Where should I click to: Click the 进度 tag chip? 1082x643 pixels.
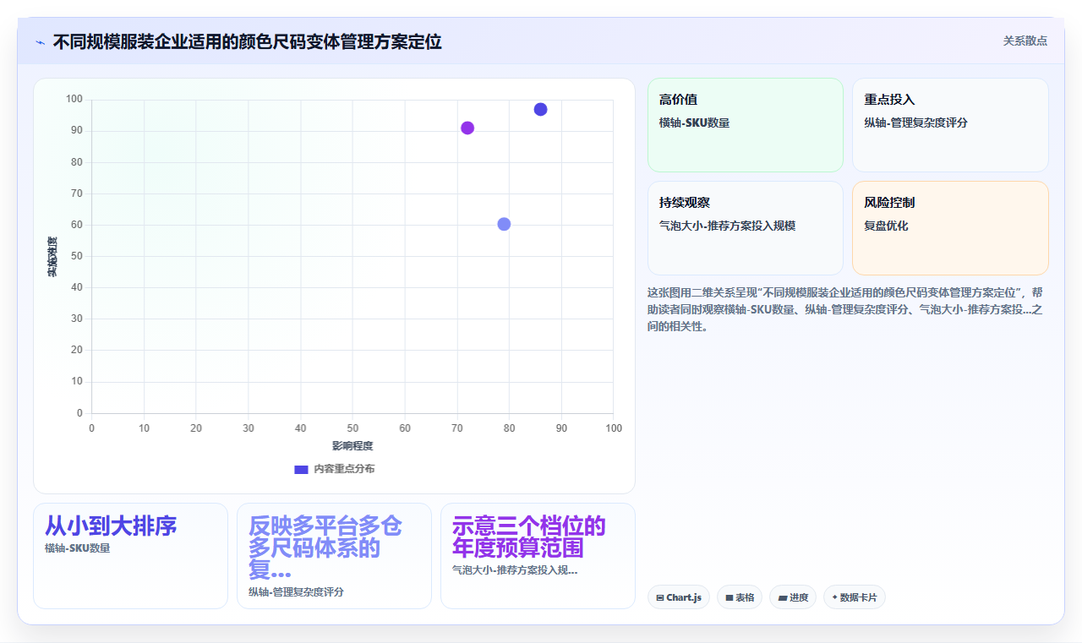pos(793,597)
